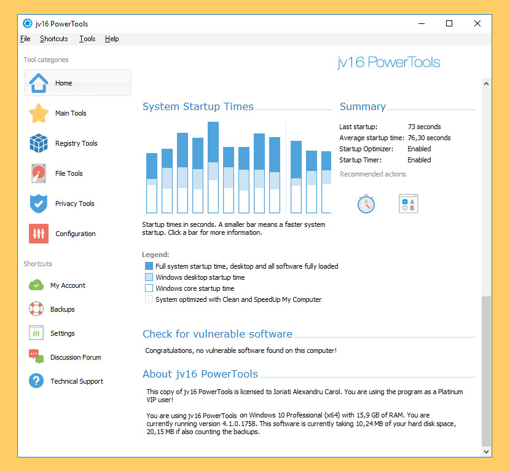Click the system optimized legend swatch
Viewport: 510px width, 471px height.
click(x=149, y=299)
